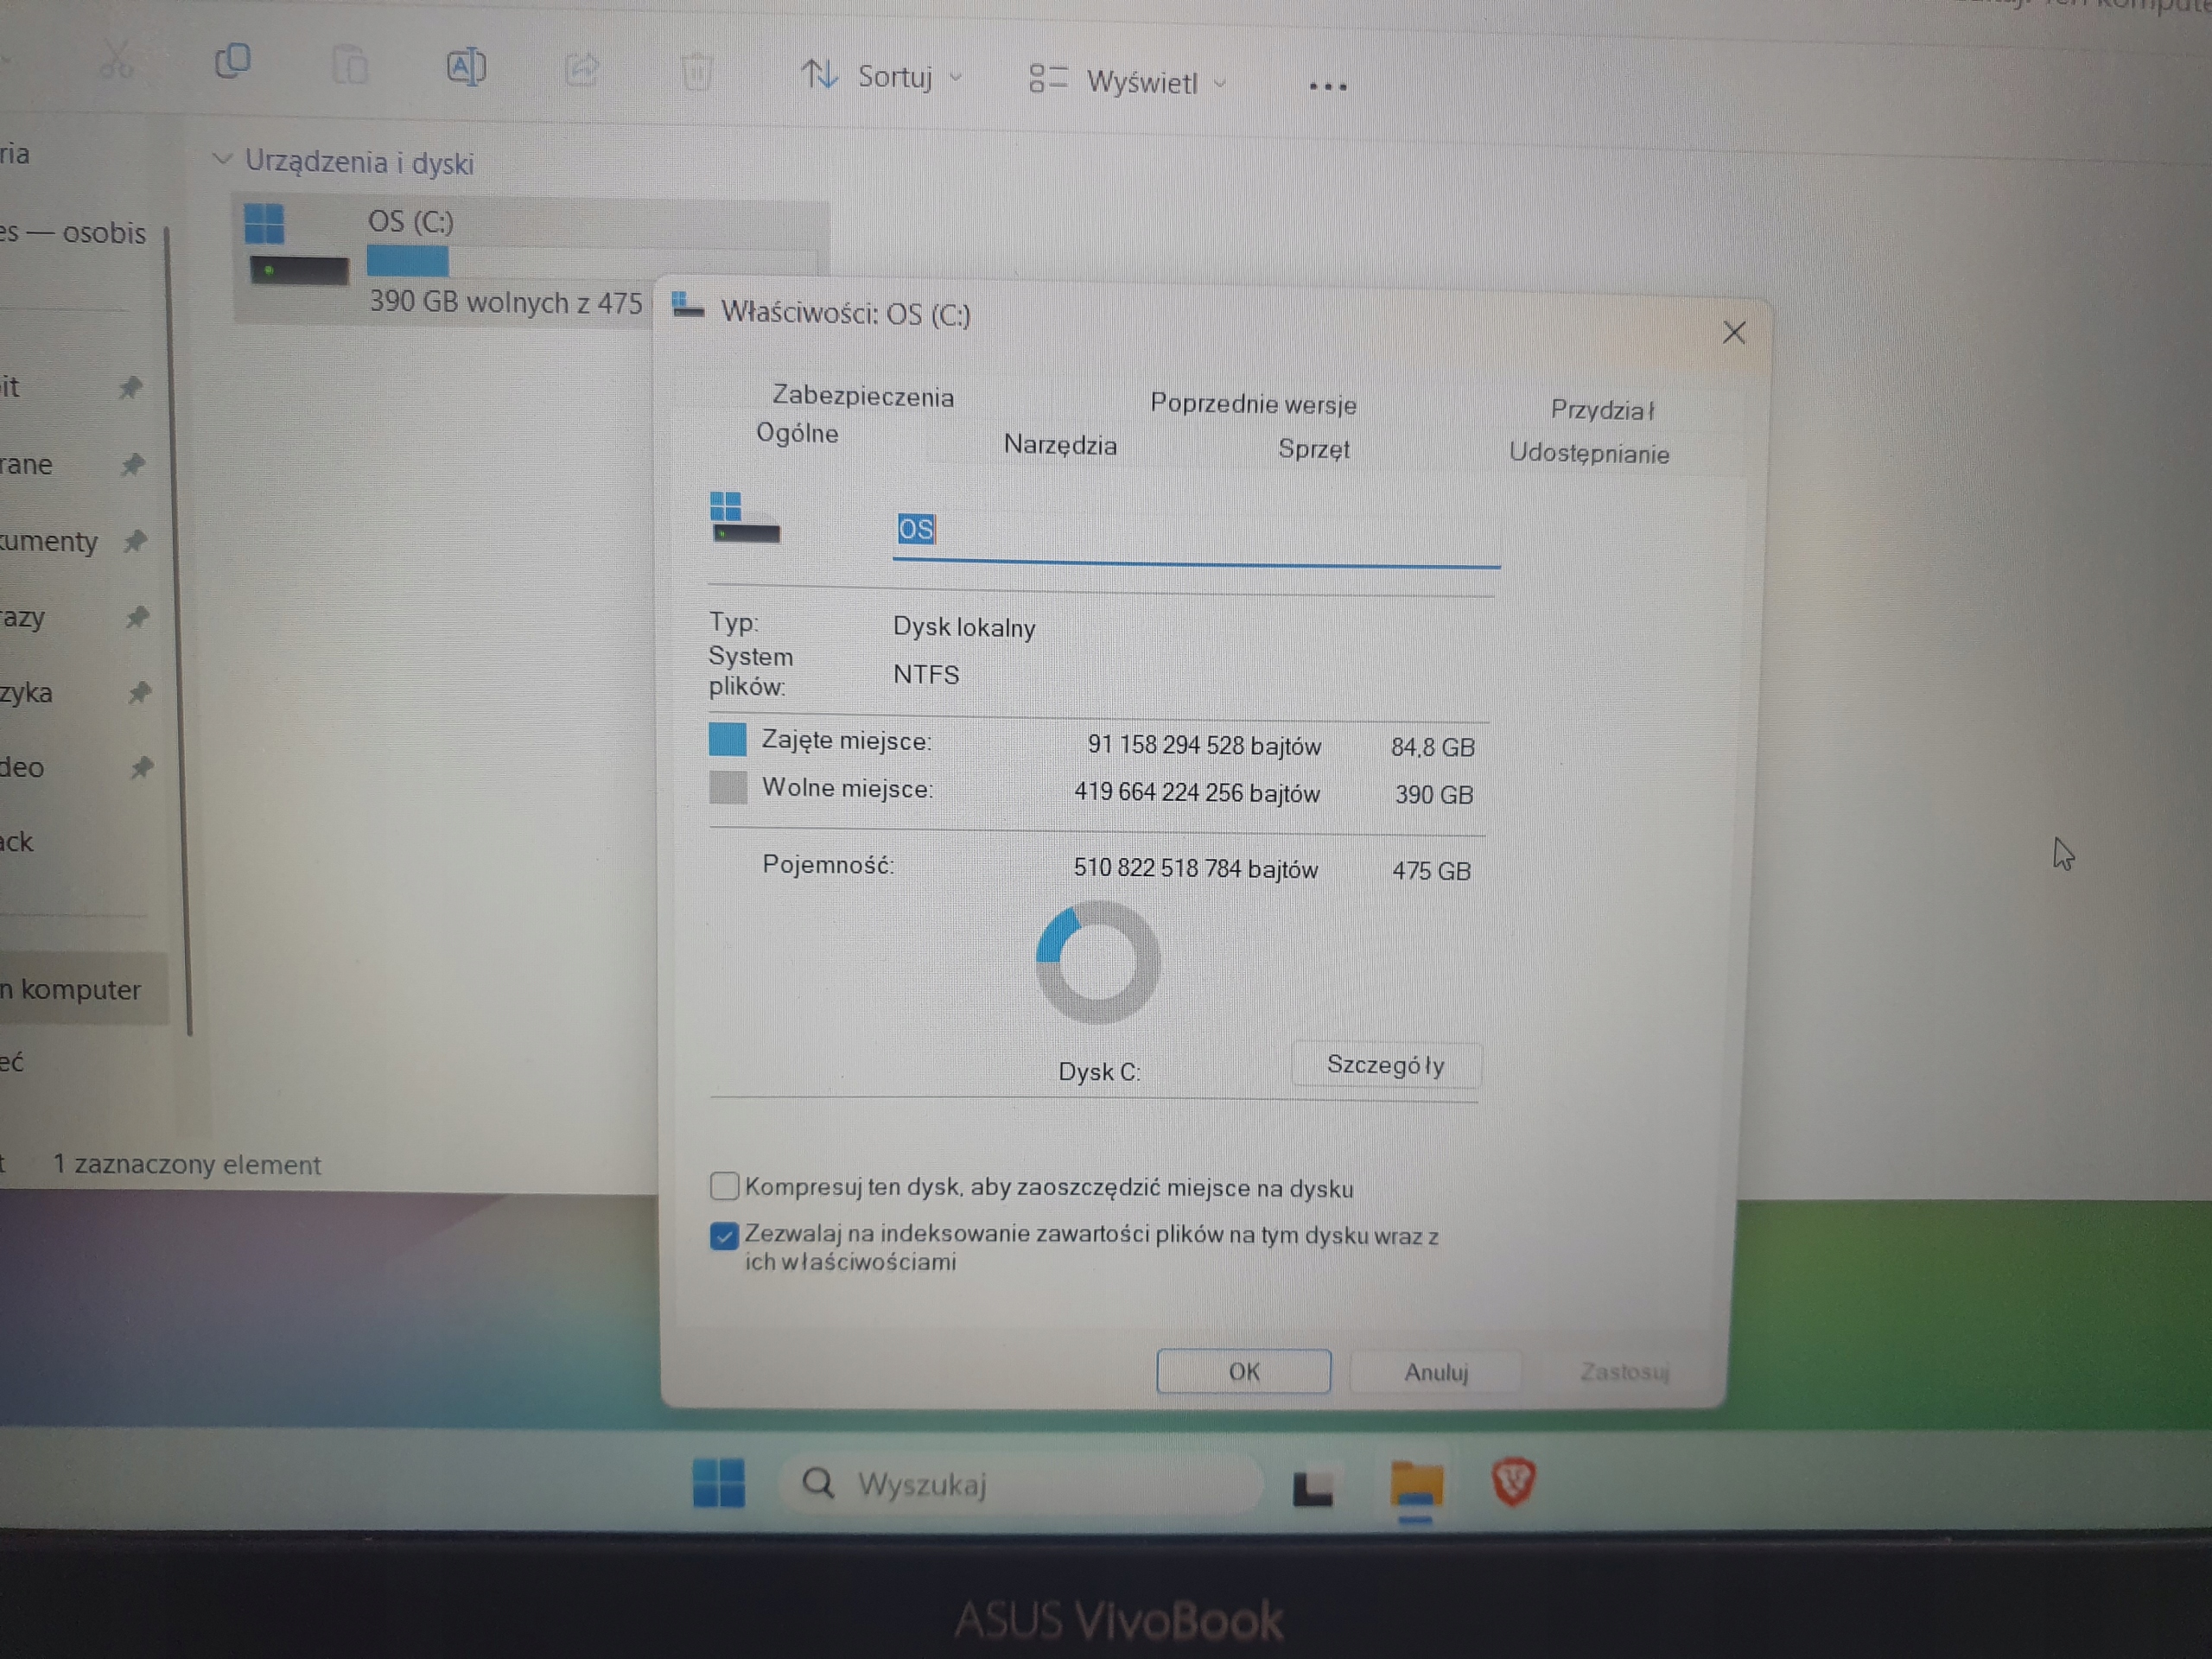Launch Brave browser from taskbar
Screen dimensions: 2212x1659
[1512, 1481]
